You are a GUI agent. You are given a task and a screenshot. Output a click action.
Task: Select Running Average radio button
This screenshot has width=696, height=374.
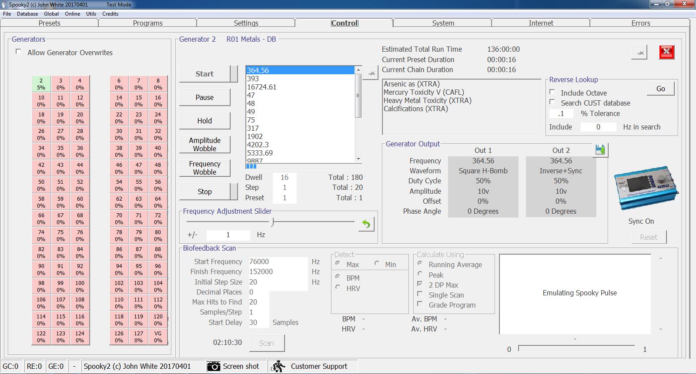[420, 264]
